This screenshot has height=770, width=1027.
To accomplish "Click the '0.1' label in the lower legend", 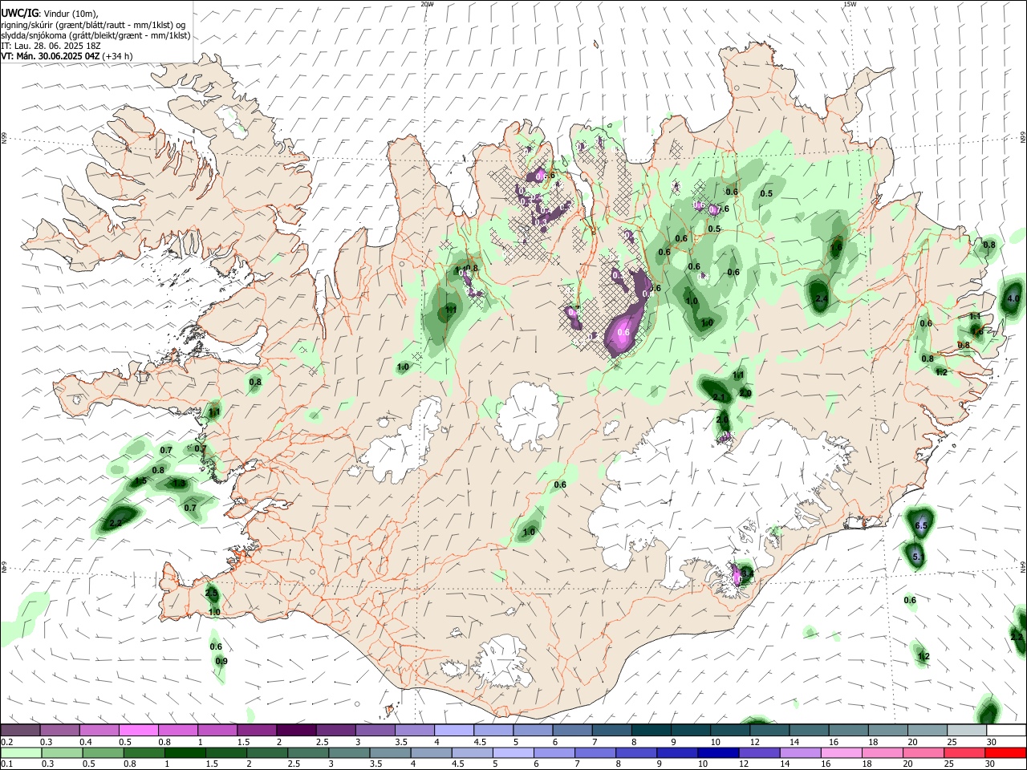I will (x=7, y=764).
